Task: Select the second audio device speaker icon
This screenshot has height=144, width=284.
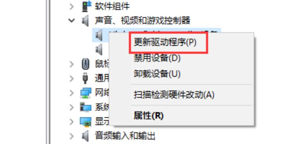Action: (x=99, y=49)
